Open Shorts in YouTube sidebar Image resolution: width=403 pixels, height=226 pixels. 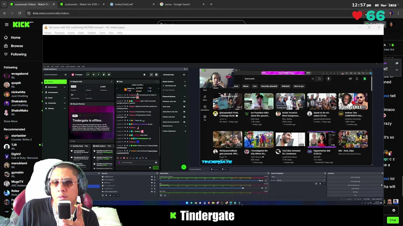[x=205, y=98]
